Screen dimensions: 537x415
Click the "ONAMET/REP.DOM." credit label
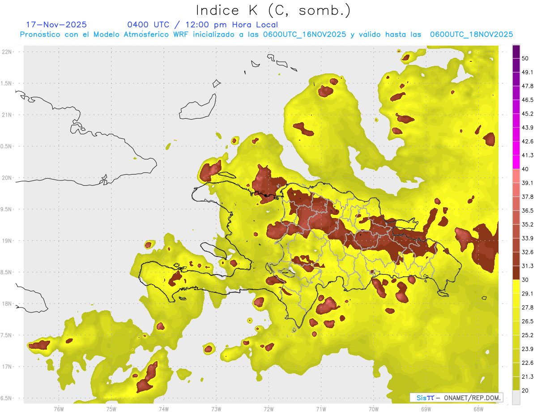pyautogui.click(x=473, y=398)
